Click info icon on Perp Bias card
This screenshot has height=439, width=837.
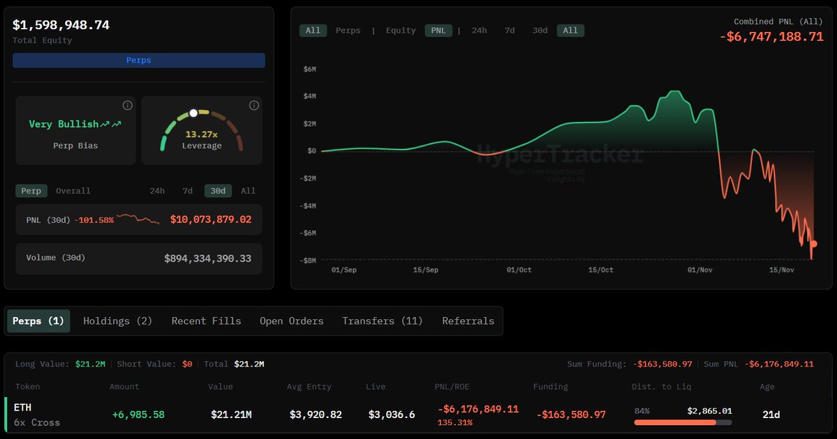click(x=127, y=106)
